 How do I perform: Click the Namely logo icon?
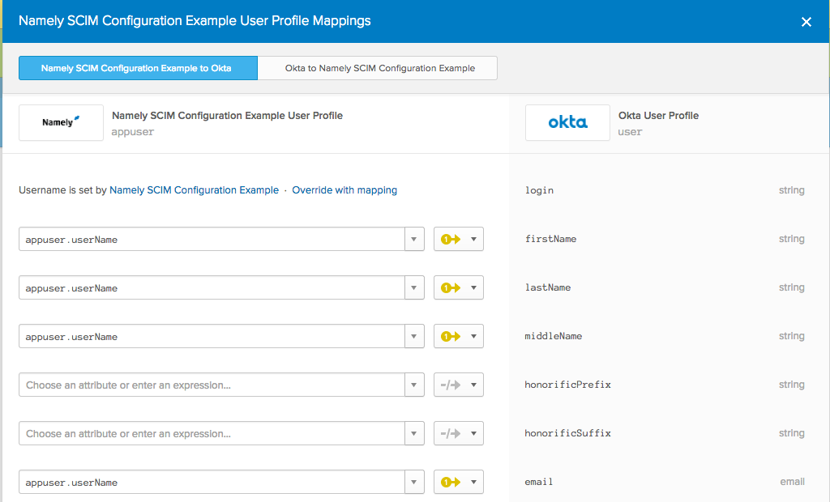click(x=61, y=122)
